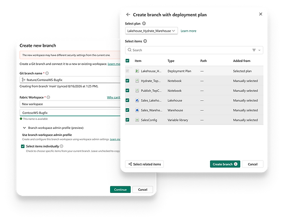The image size is (284, 222).
Task: Click the lakehouse icon for Sales_Lakeho... row
Action: tap(137, 101)
